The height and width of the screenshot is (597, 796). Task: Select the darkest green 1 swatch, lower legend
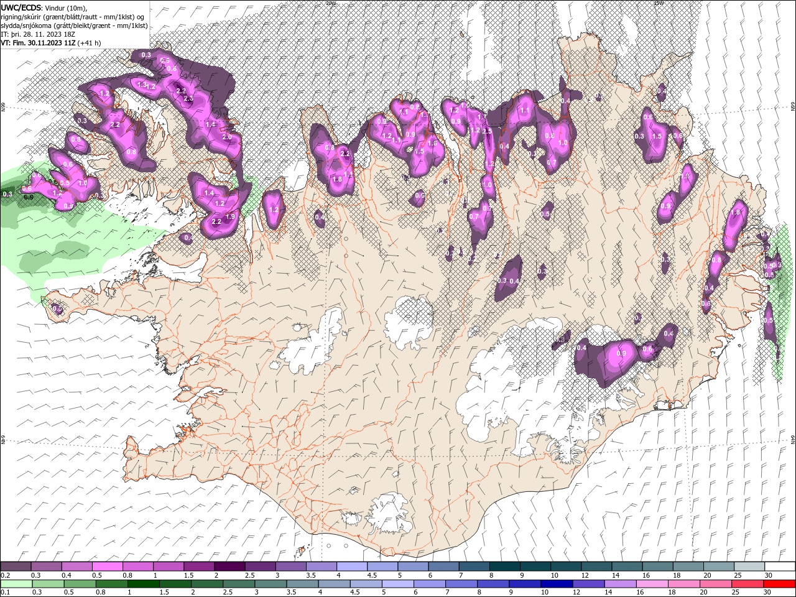[143, 584]
